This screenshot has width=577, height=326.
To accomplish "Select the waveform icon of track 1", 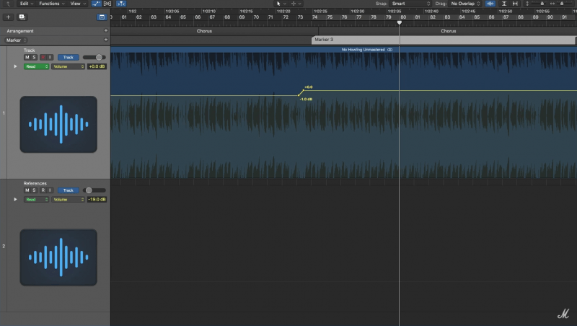I will [58, 124].
